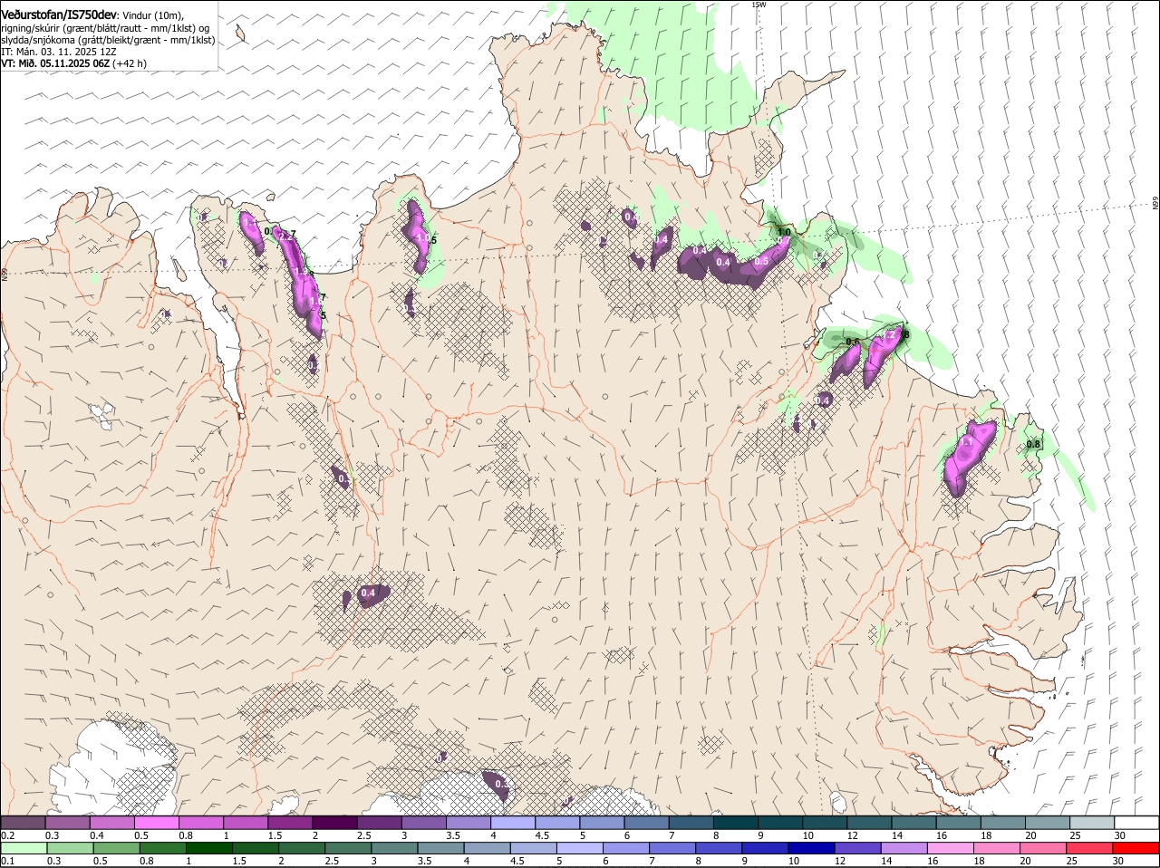This screenshot has height=868, width=1160.
Task: Click the 0.2 label under the snow legend
Action: [7, 835]
